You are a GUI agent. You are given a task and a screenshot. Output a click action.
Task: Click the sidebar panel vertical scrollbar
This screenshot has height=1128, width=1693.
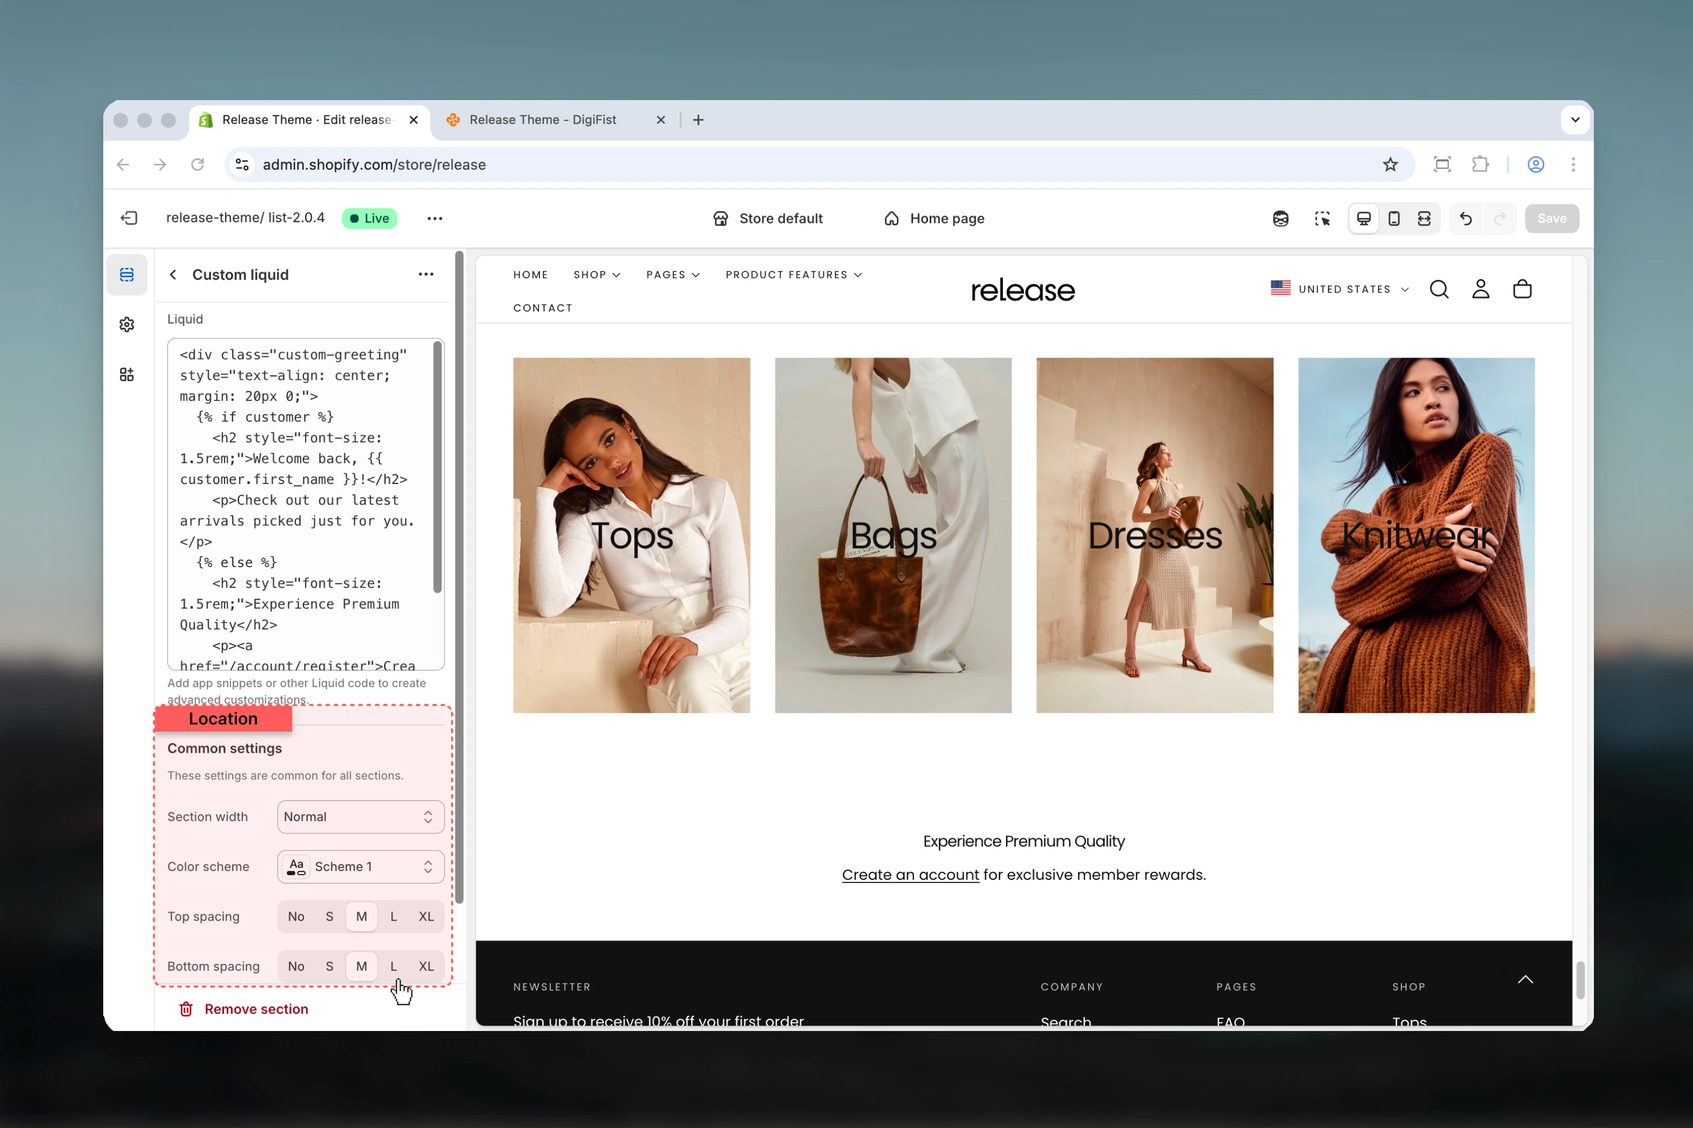(459, 577)
